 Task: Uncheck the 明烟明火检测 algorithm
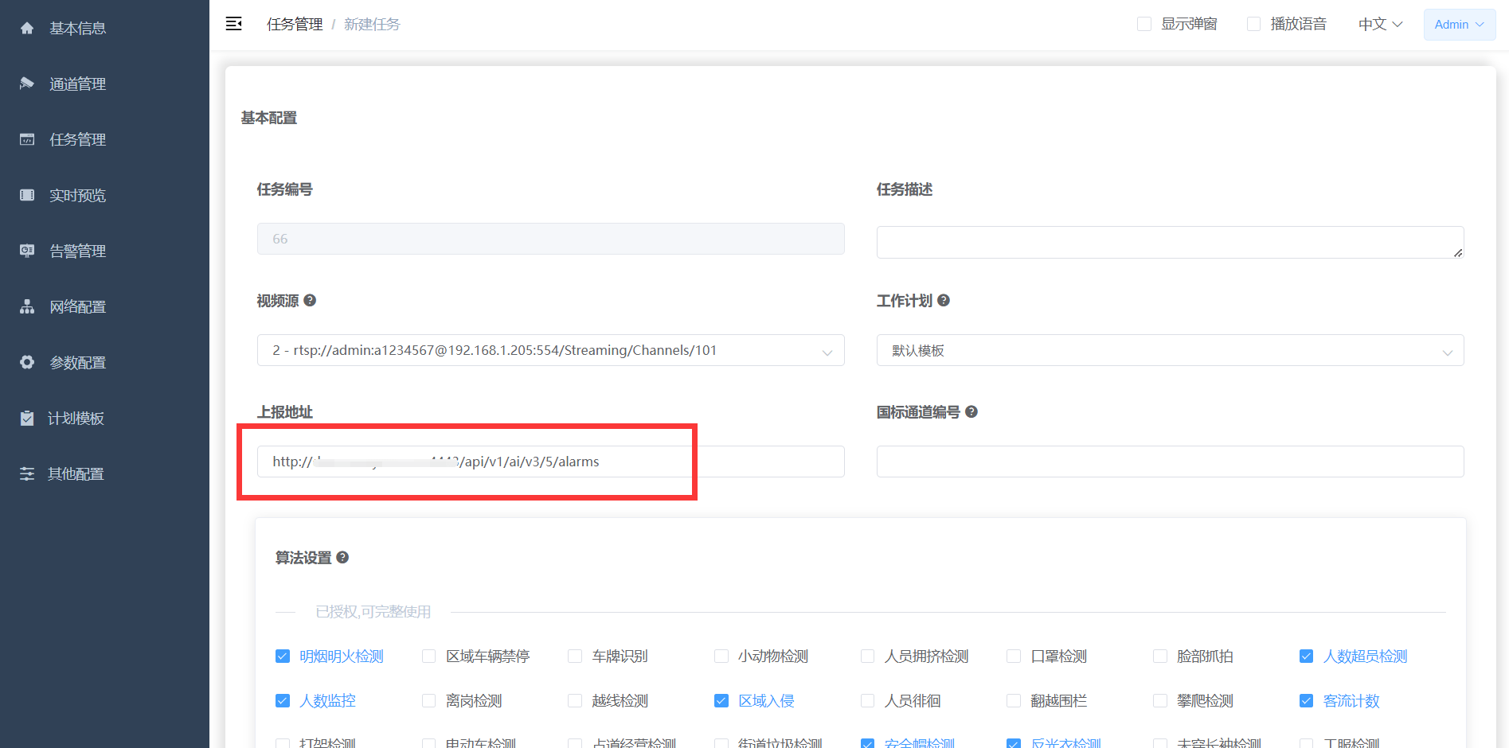coord(282,656)
